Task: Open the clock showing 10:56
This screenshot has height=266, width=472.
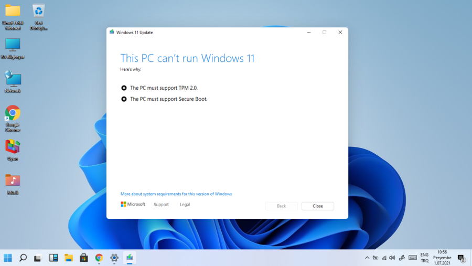Action: (442, 258)
